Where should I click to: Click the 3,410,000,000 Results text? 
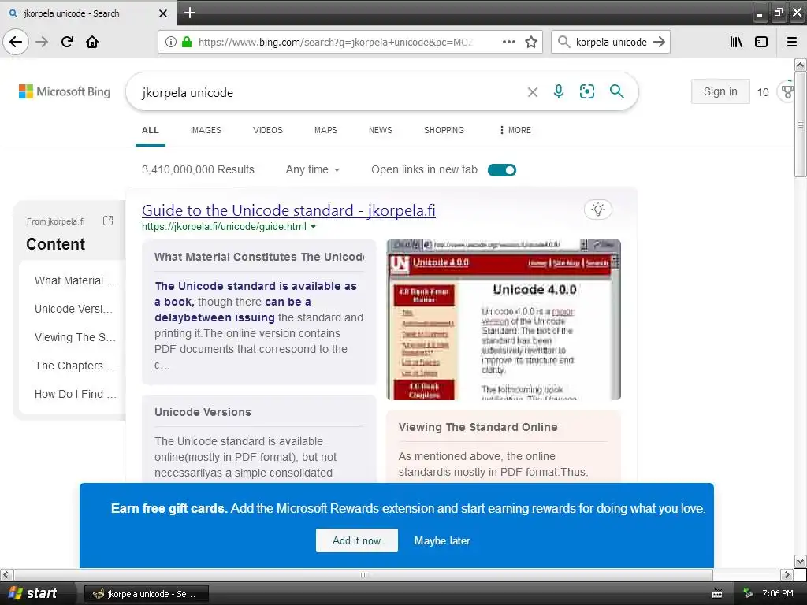click(x=198, y=170)
